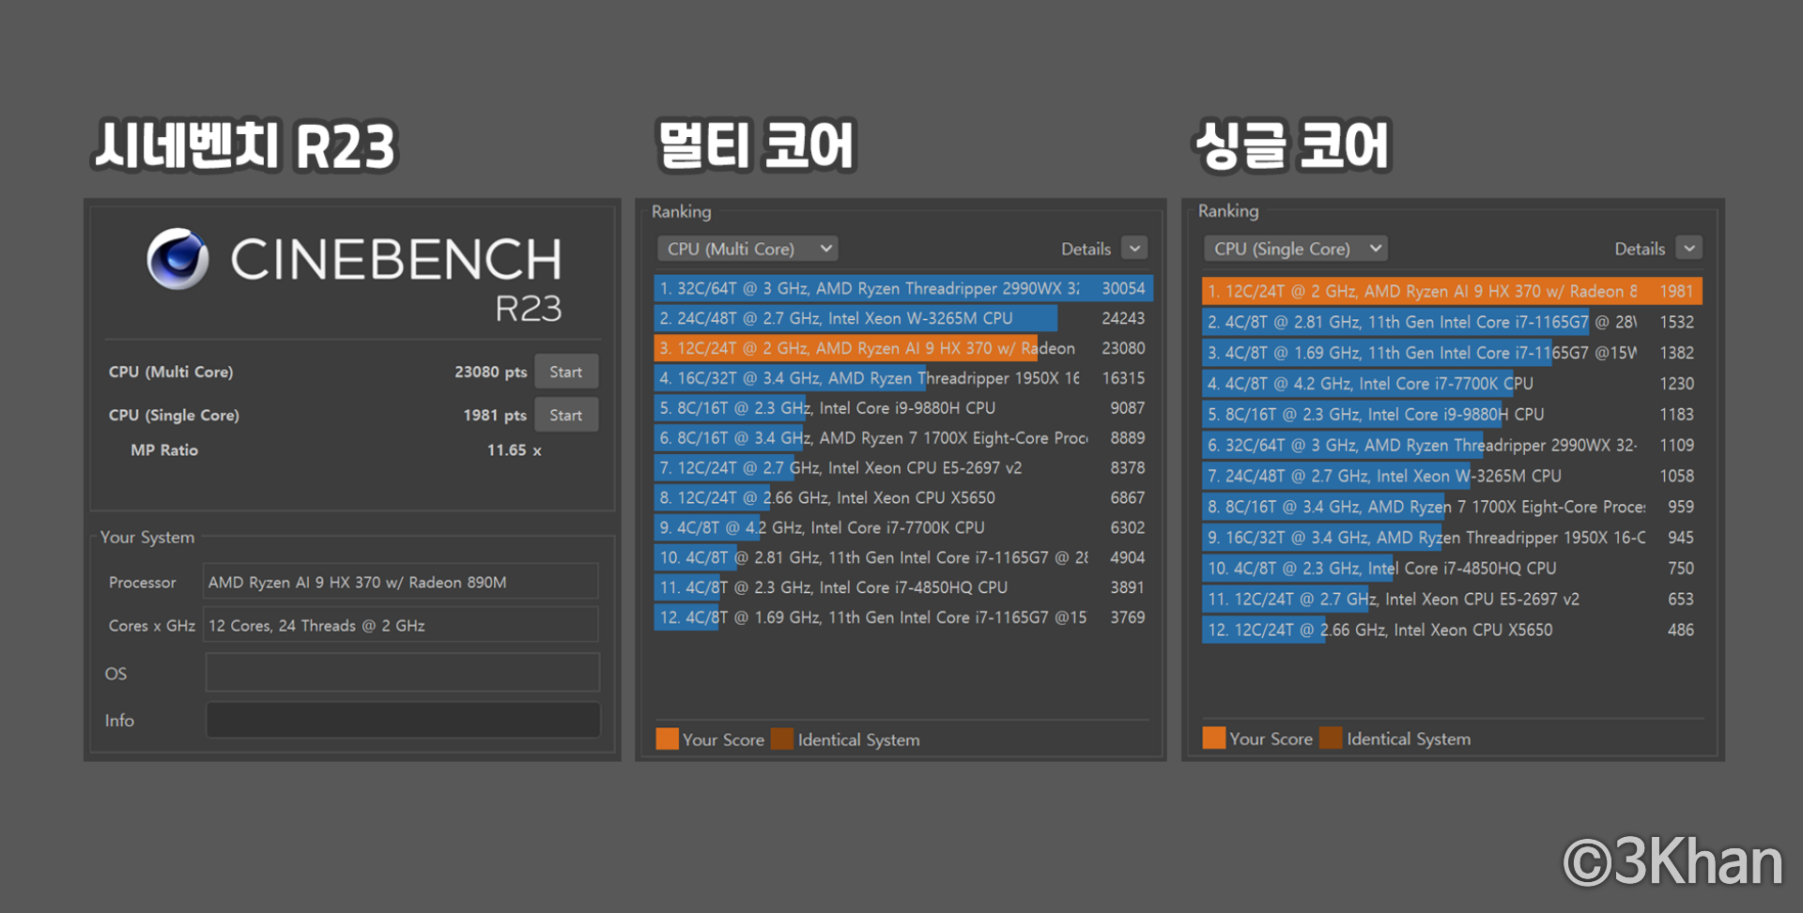Select Ryzen 7 1700X row scoring 959
1803x913 pixels.
click(1452, 507)
